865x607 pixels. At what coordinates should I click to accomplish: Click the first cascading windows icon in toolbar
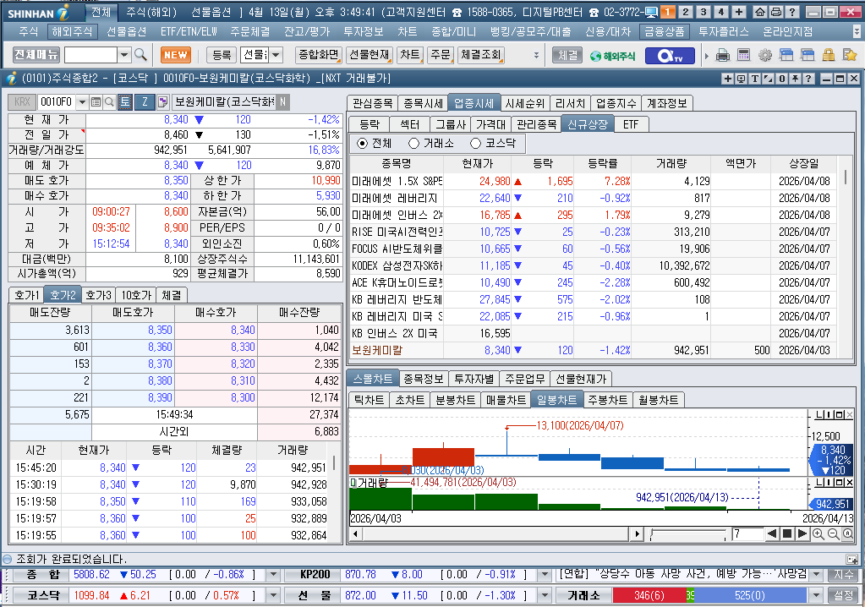coord(786,55)
